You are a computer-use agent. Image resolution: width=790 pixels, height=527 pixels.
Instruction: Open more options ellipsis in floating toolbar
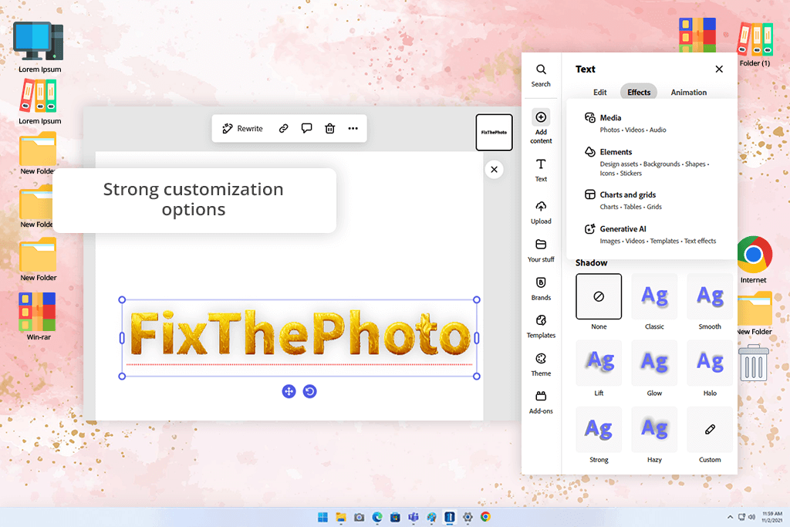pos(353,129)
